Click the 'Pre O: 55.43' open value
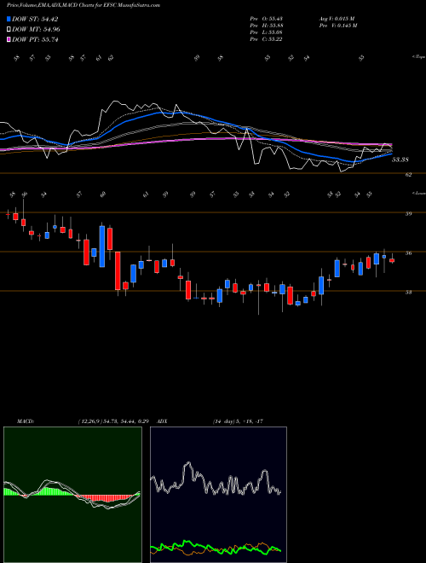The height and width of the screenshot is (563, 426). (266, 19)
